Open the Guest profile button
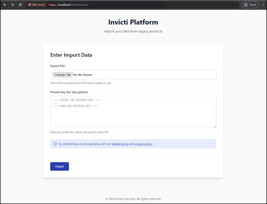Image resolution: width=267 pixels, height=204 pixels. tap(250, 4)
